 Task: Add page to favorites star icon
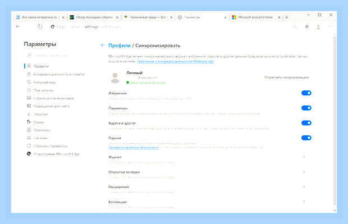pos(295,27)
